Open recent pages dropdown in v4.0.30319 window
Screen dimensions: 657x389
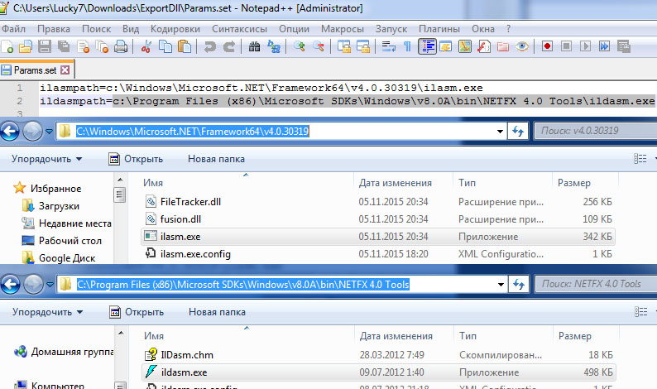49,132
